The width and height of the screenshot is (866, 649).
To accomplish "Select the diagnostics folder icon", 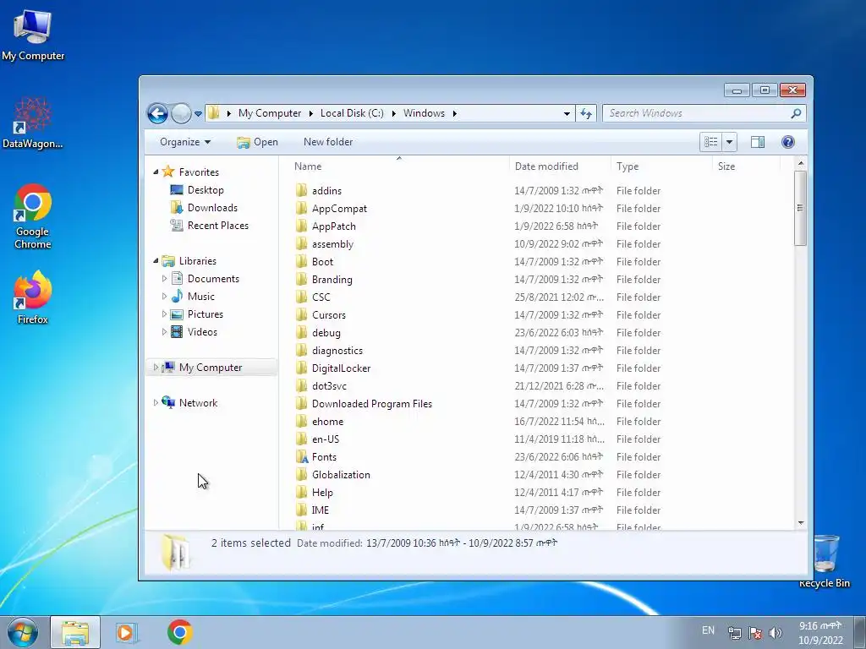I will (x=301, y=351).
